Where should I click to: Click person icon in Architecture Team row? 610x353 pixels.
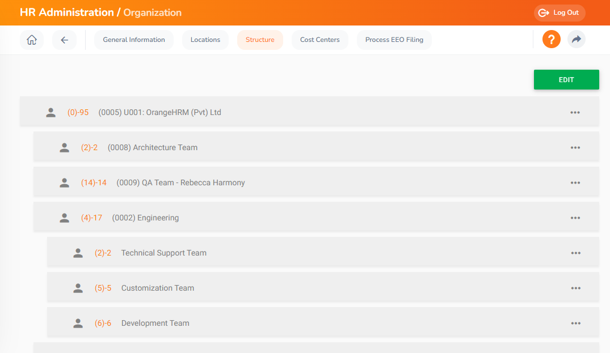coord(64,147)
